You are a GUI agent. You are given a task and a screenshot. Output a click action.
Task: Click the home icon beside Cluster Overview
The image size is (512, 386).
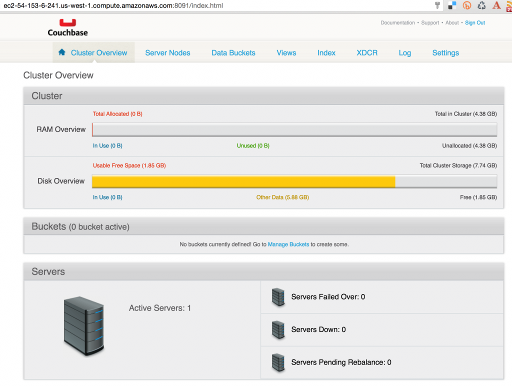(x=62, y=52)
